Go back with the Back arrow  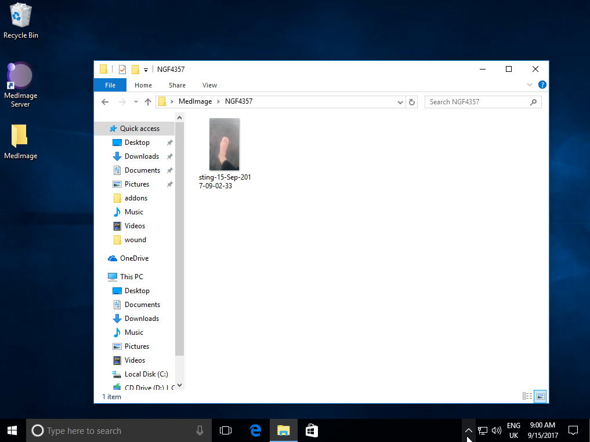(x=105, y=102)
